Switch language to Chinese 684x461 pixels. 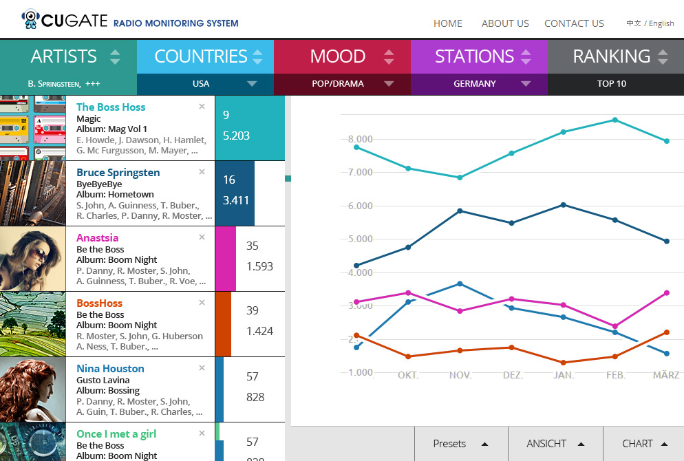pyautogui.click(x=633, y=23)
